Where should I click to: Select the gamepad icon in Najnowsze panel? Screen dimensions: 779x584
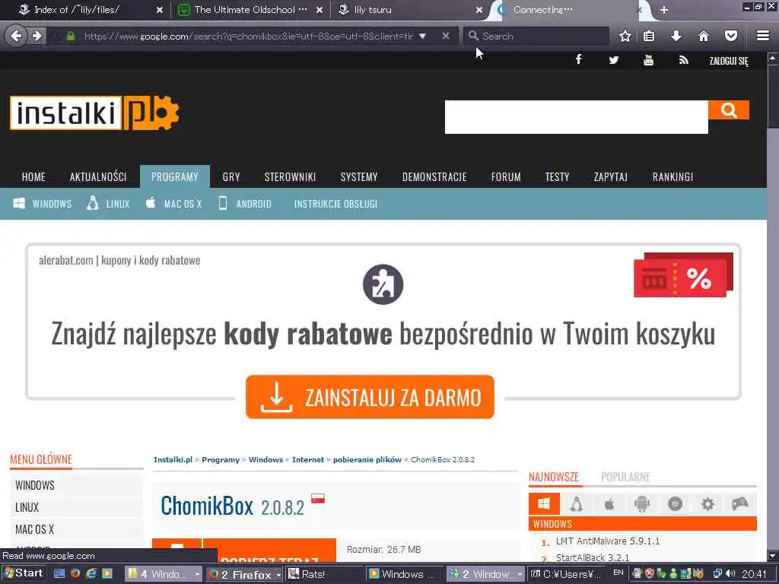pyautogui.click(x=739, y=504)
